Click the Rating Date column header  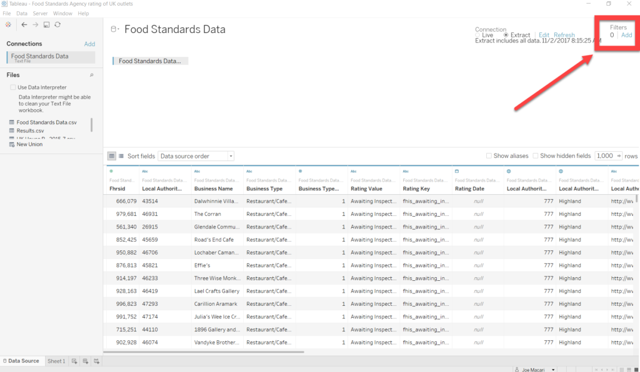click(x=469, y=188)
